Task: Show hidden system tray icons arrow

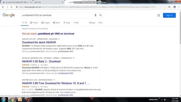Action: (x=162, y=100)
